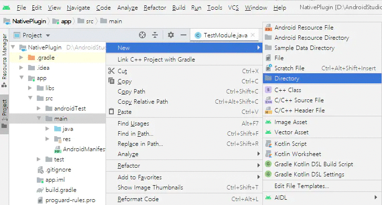Open Project panel settings gear
The width and height of the screenshot is (382, 205).
tap(170, 35)
